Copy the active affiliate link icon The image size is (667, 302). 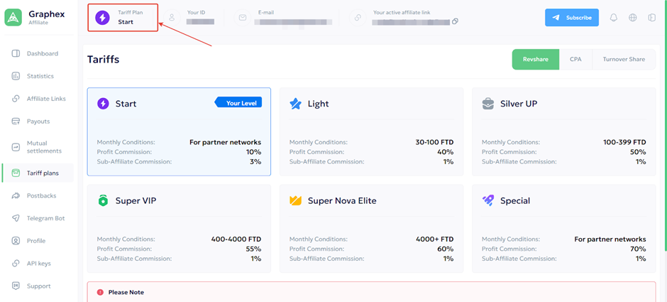coord(455,21)
